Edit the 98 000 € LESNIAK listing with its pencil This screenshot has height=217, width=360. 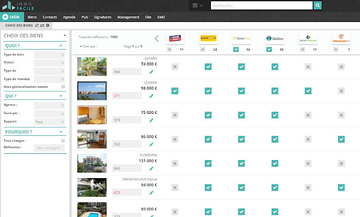pyautogui.click(x=151, y=96)
